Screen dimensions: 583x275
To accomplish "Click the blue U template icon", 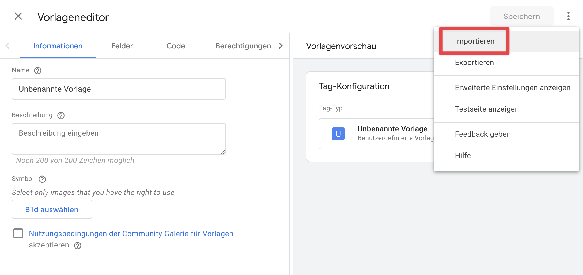I will tap(338, 134).
